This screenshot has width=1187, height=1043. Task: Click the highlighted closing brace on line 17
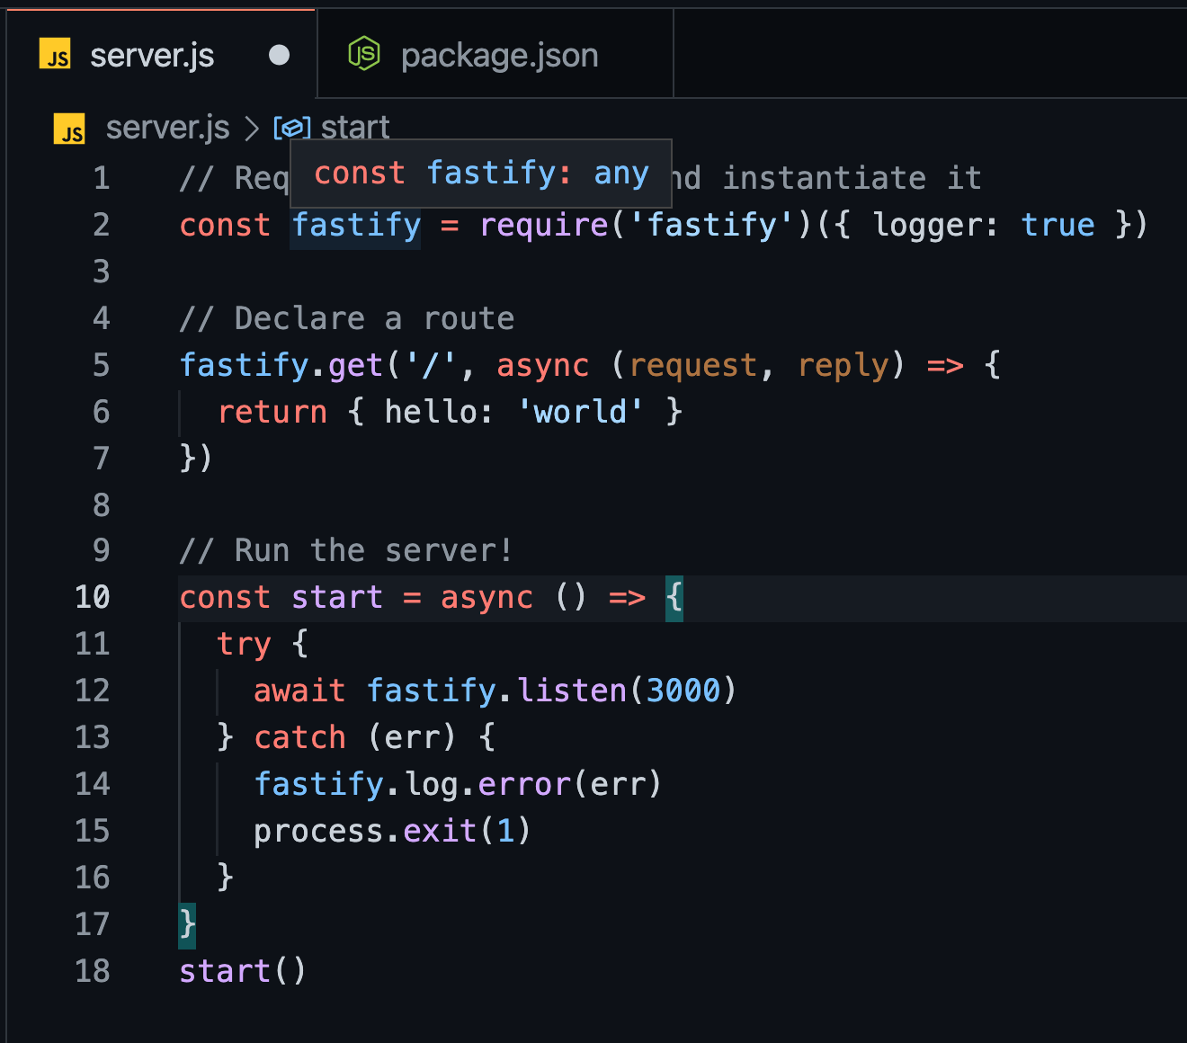[x=187, y=924]
